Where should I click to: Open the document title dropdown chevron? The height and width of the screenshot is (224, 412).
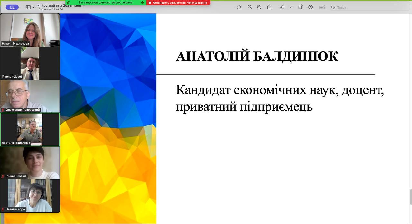[x=84, y=5]
